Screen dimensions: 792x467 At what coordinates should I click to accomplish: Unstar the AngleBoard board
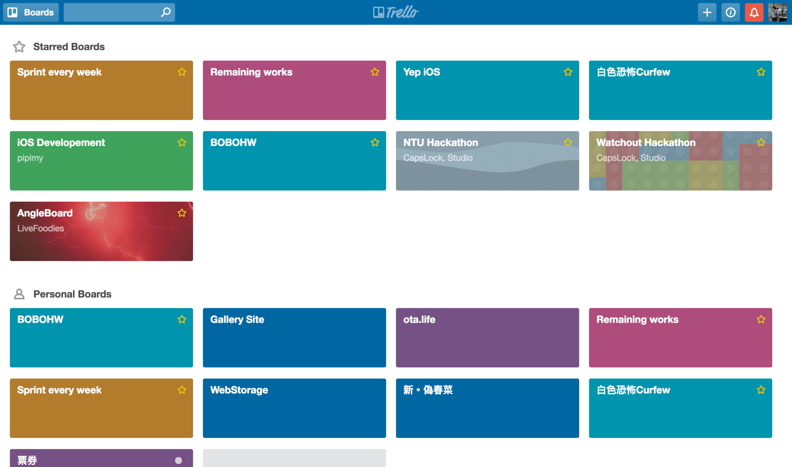[182, 213]
